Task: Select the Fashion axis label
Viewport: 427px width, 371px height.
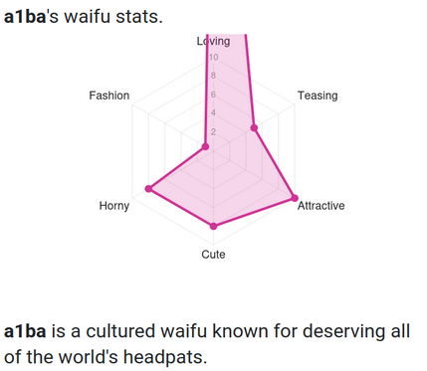Action: (109, 95)
